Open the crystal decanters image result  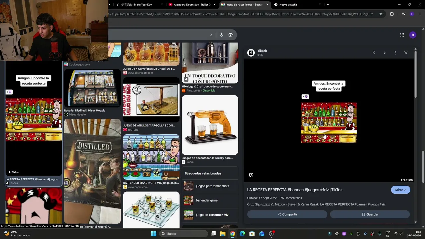pos(151,54)
